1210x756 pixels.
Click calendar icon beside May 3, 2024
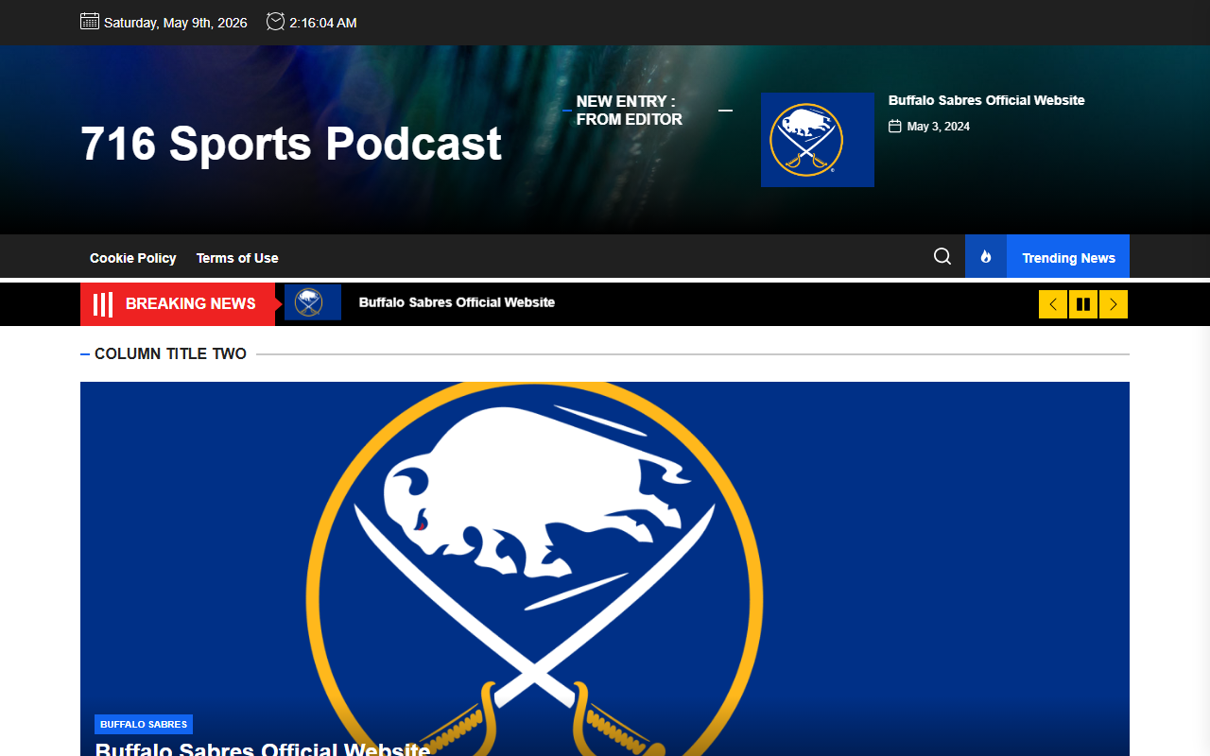pyautogui.click(x=895, y=126)
